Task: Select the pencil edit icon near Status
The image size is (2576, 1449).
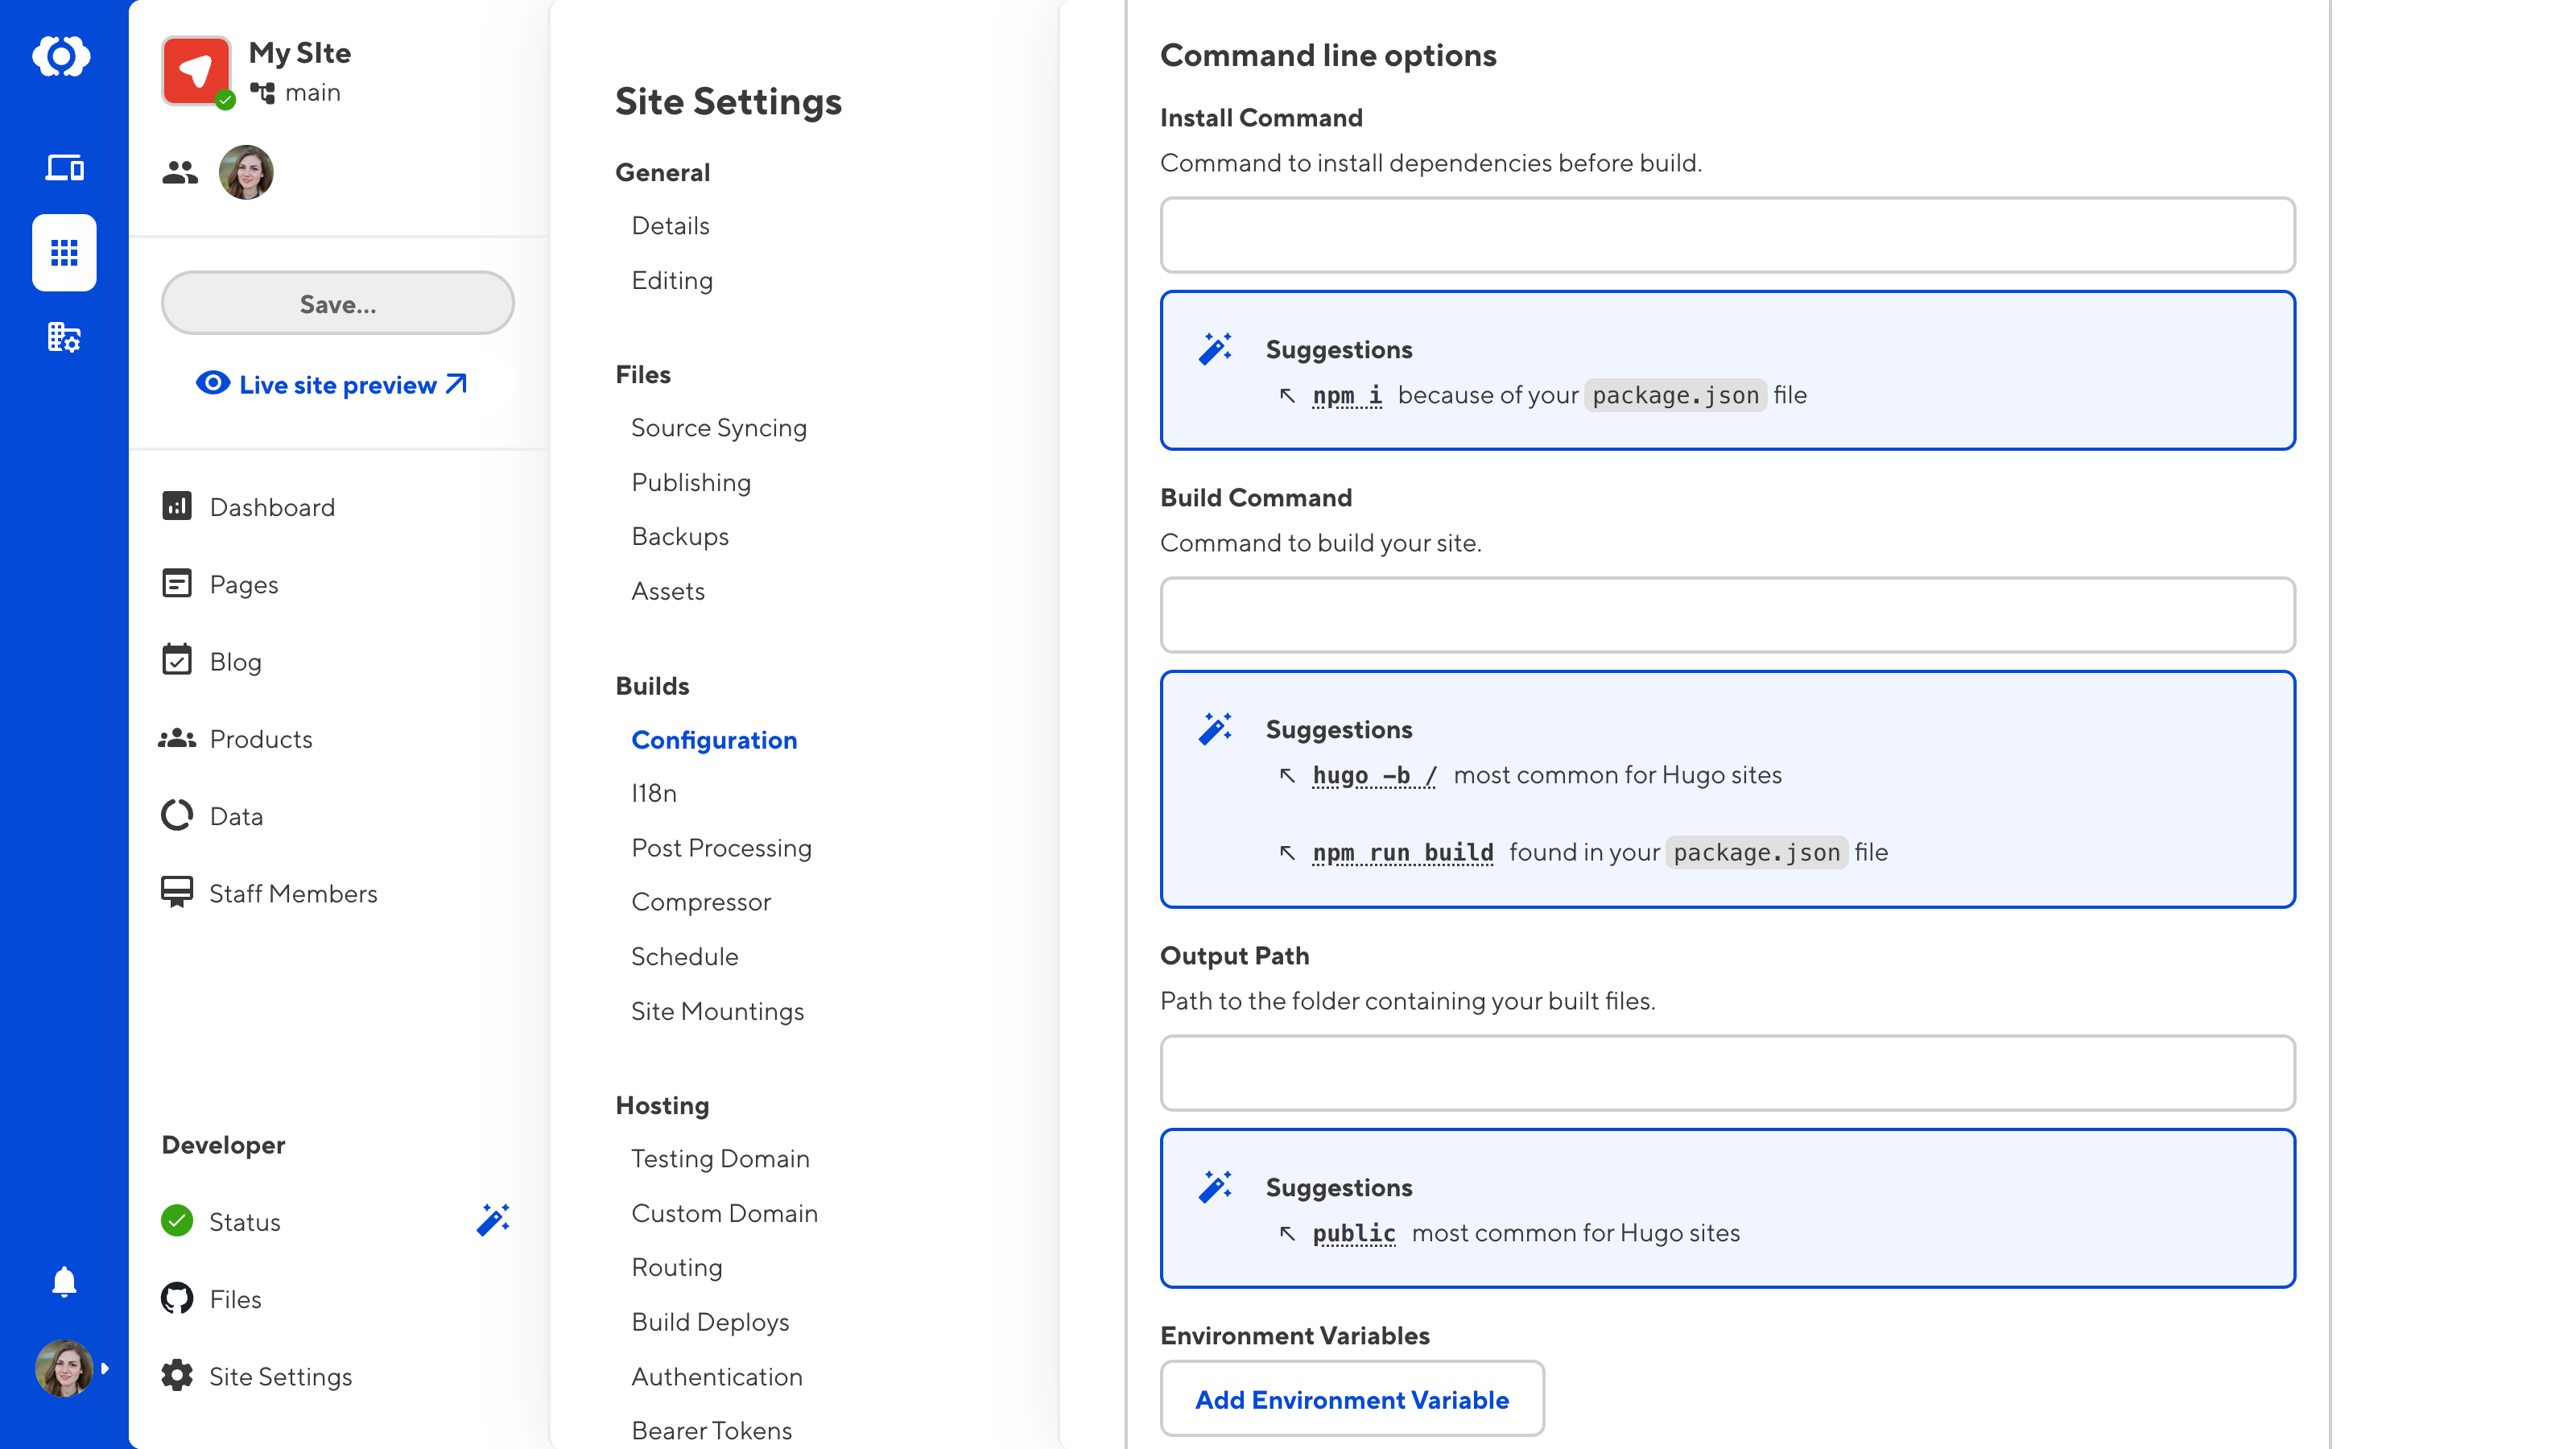Action: pyautogui.click(x=493, y=1220)
